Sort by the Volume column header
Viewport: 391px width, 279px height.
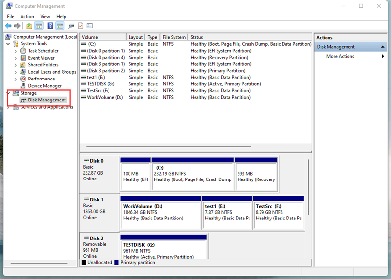click(103, 37)
